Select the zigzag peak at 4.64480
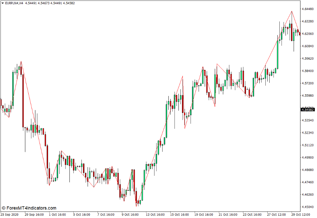The height and width of the screenshot is (218, 317). (291, 11)
